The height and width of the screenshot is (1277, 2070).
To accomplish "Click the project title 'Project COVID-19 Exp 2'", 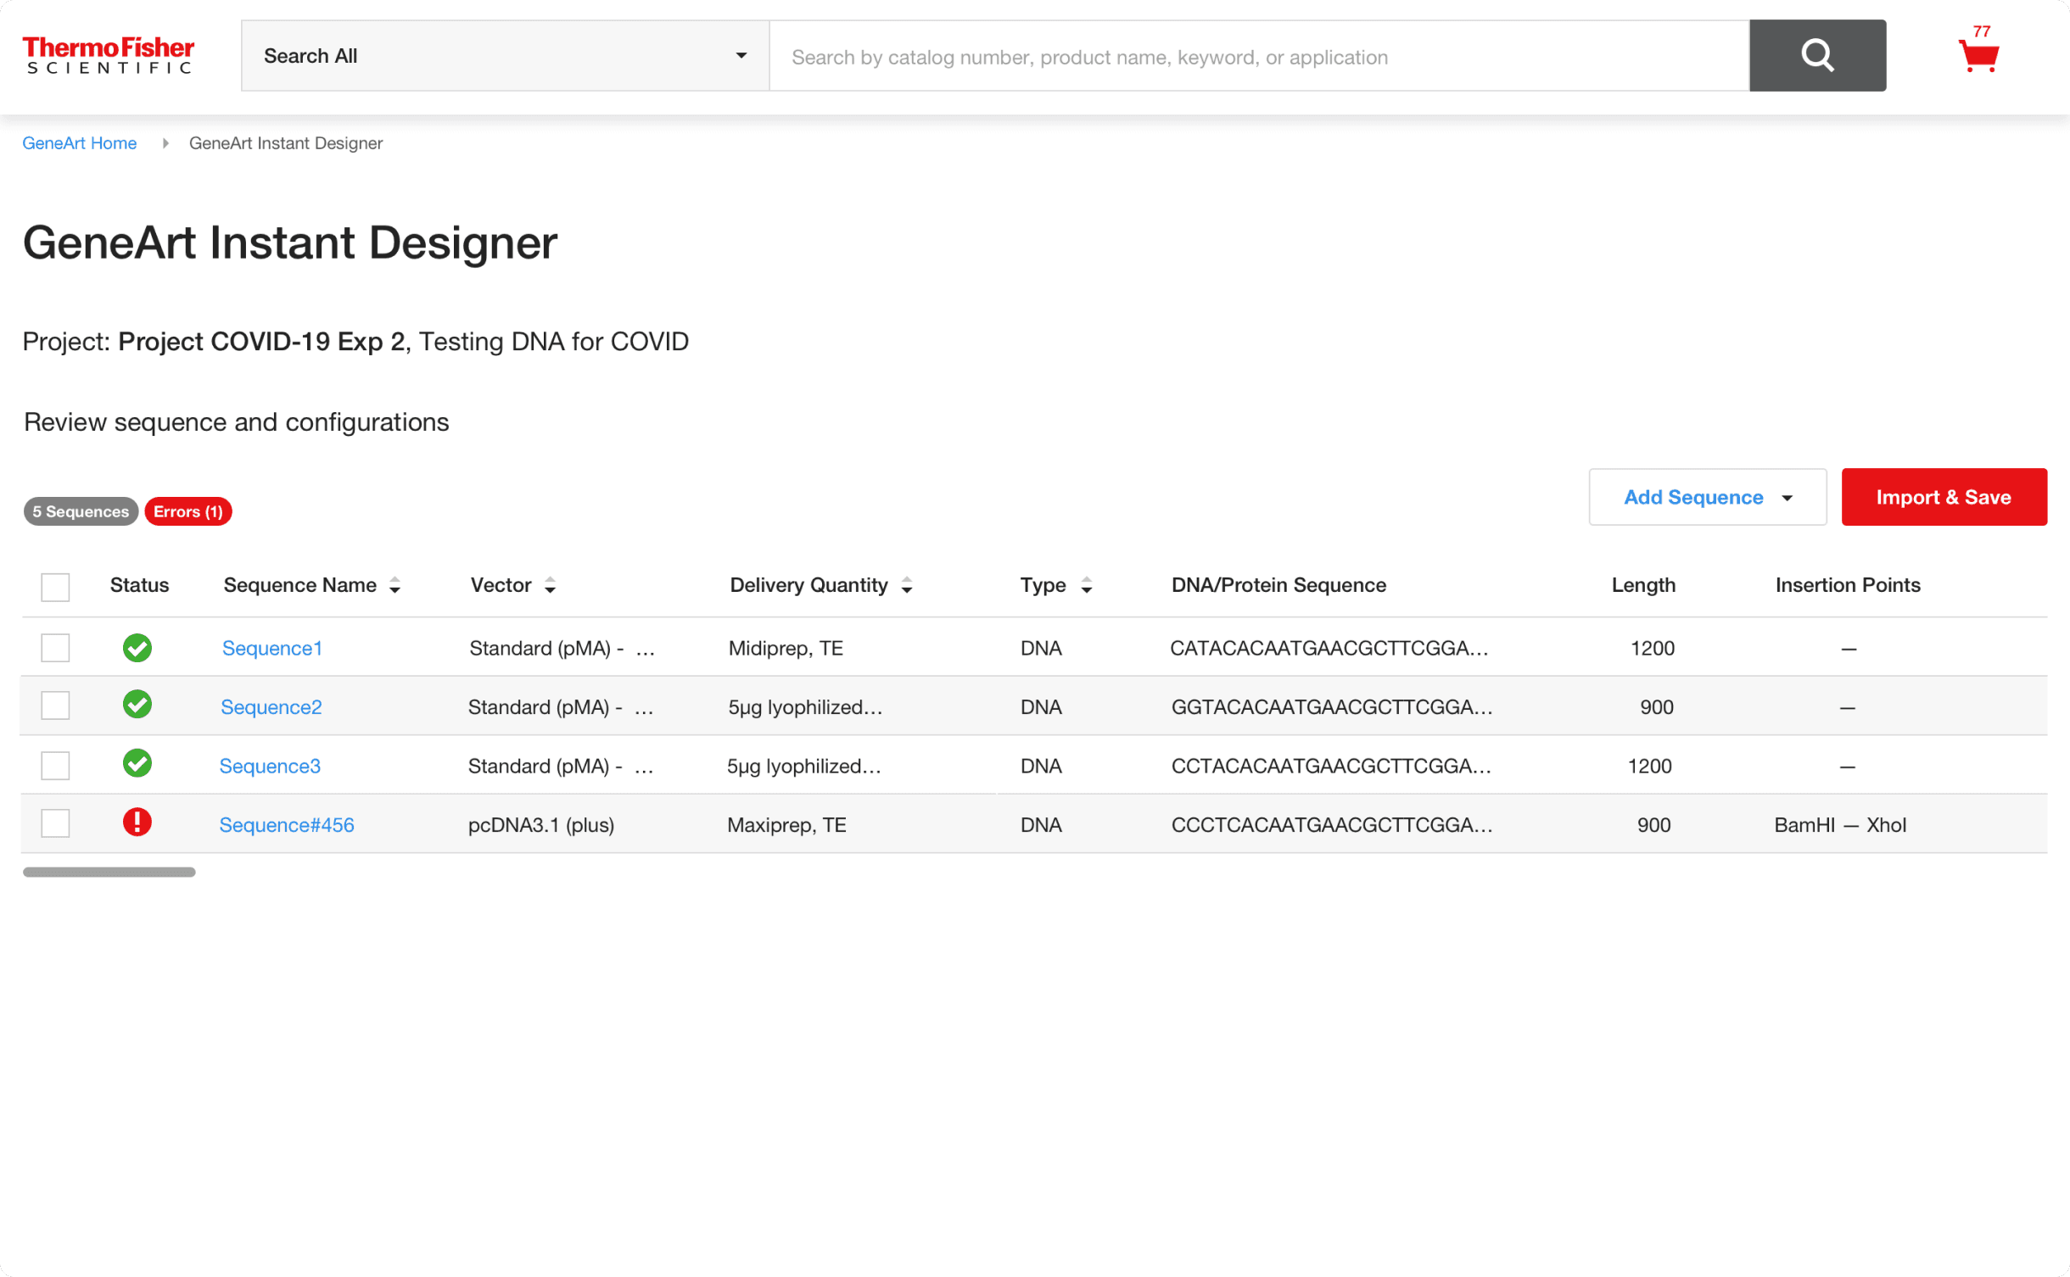I will (261, 342).
